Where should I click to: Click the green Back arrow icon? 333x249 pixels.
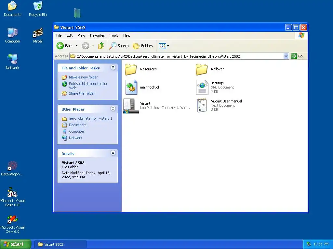[x=60, y=46]
